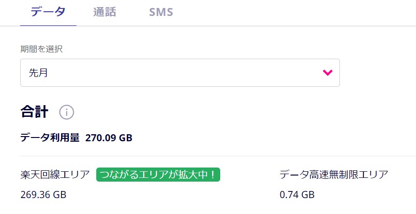The height and width of the screenshot is (214, 416).
Task: Select the SMS tab
Action: pyautogui.click(x=161, y=12)
